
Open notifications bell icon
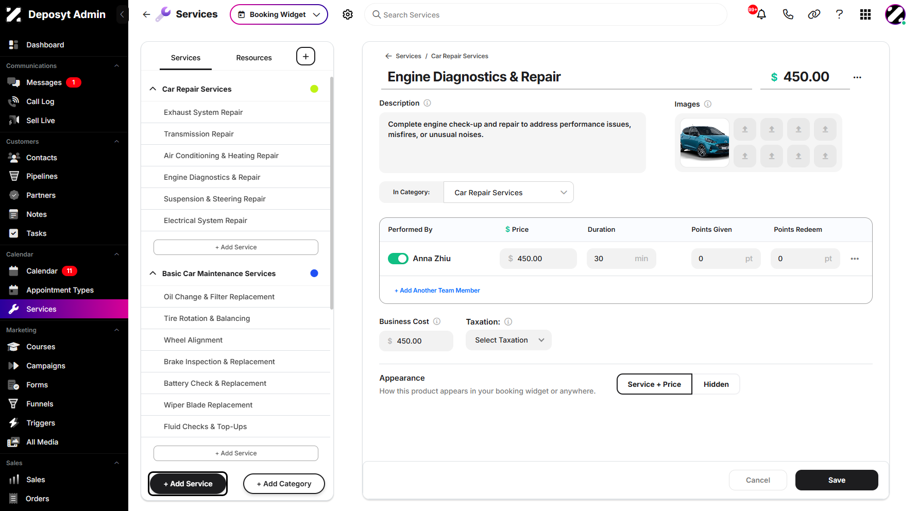click(761, 14)
